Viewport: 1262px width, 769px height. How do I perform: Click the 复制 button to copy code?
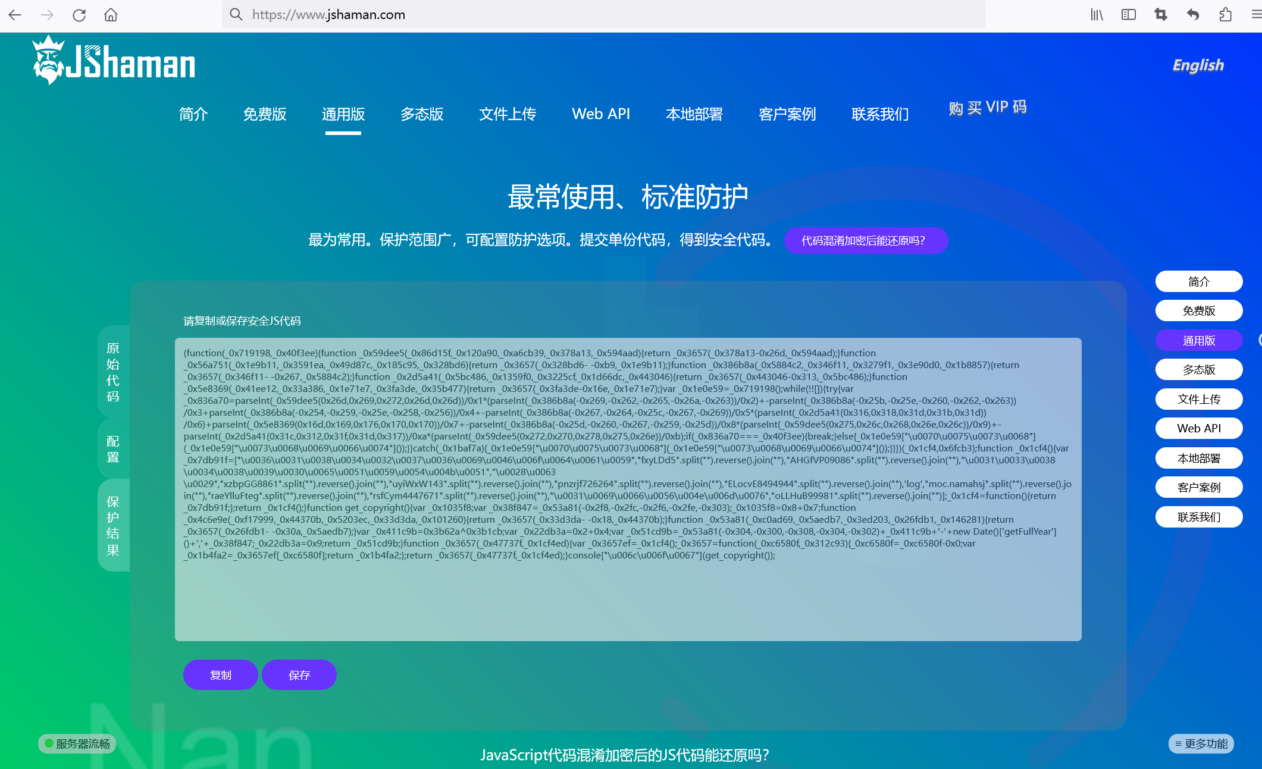point(220,675)
